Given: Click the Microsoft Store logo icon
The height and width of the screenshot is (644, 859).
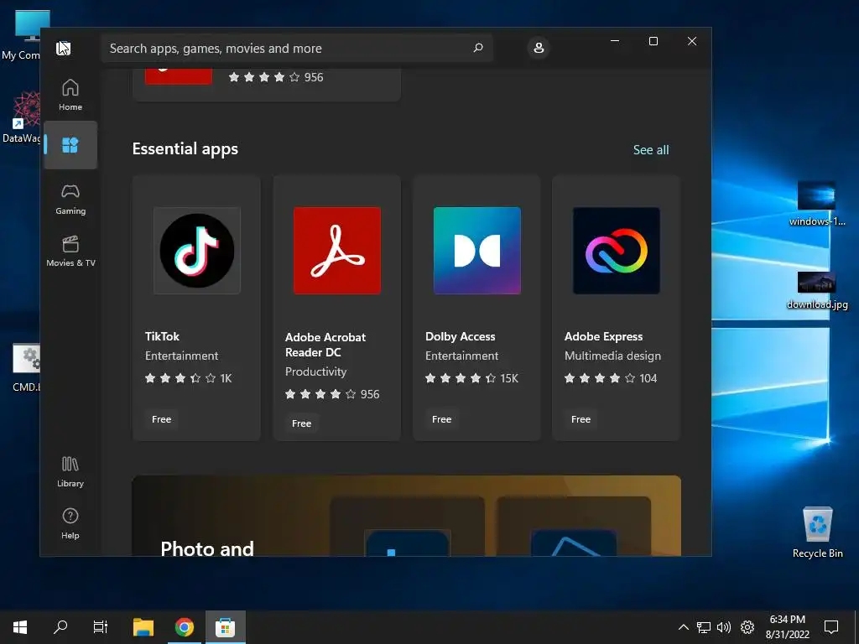Looking at the screenshot, I should (x=64, y=48).
